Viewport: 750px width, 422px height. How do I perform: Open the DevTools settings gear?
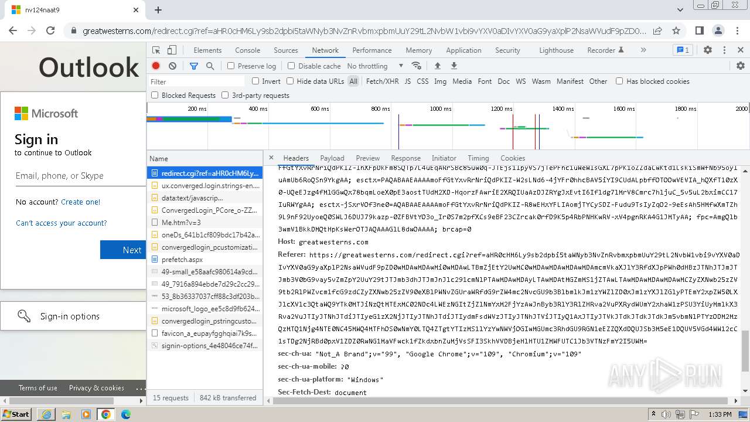tap(708, 50)
